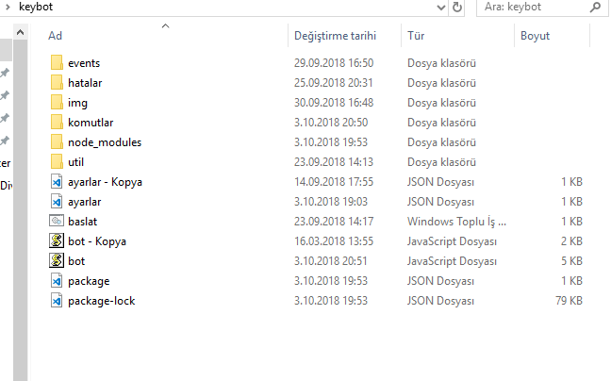
Task: Select the 'ayarlar - Kopya' JSON file icon
Action: [x=57, y=182]
